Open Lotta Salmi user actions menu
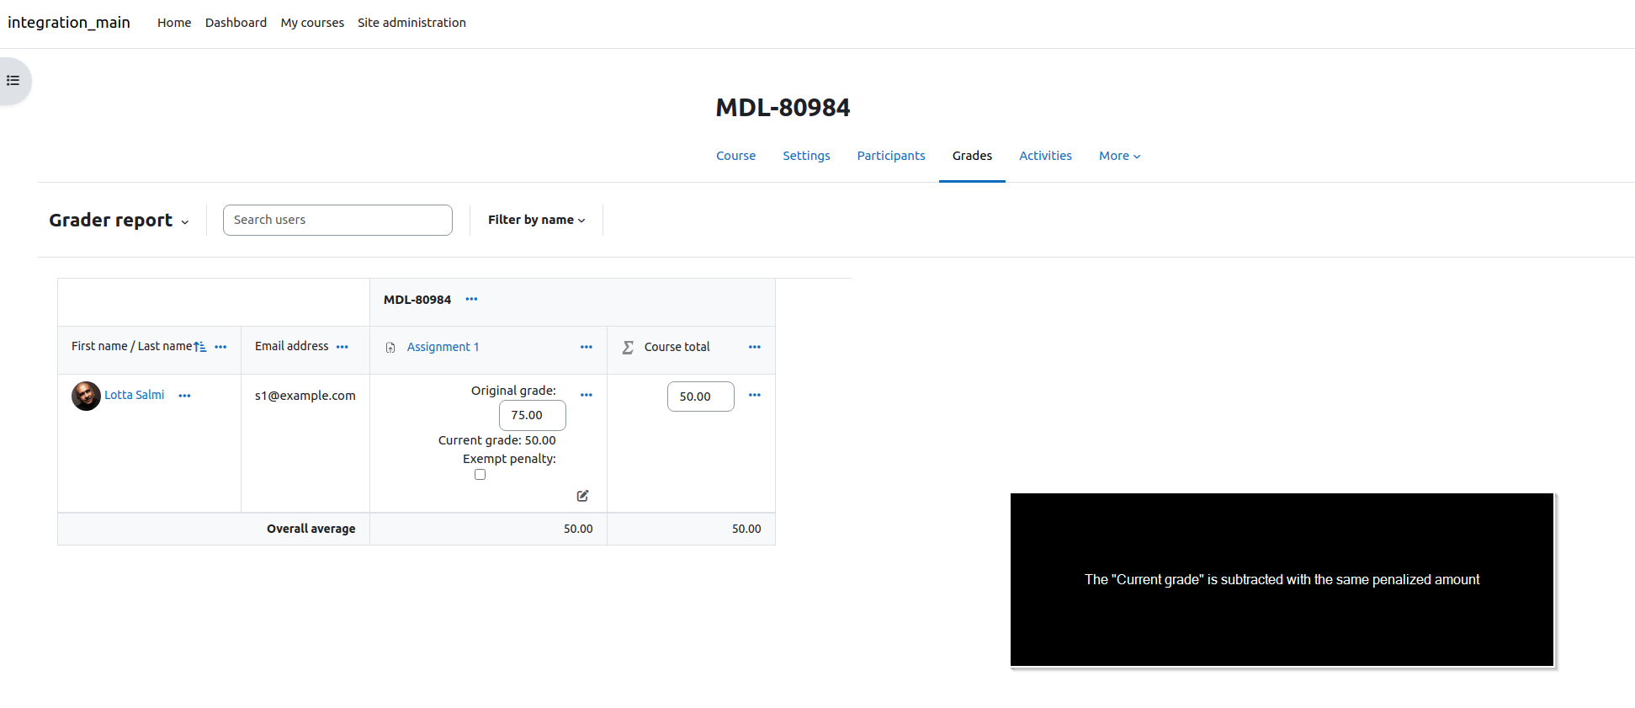Viewport: 1635px width, 708px height. (184, 396)
